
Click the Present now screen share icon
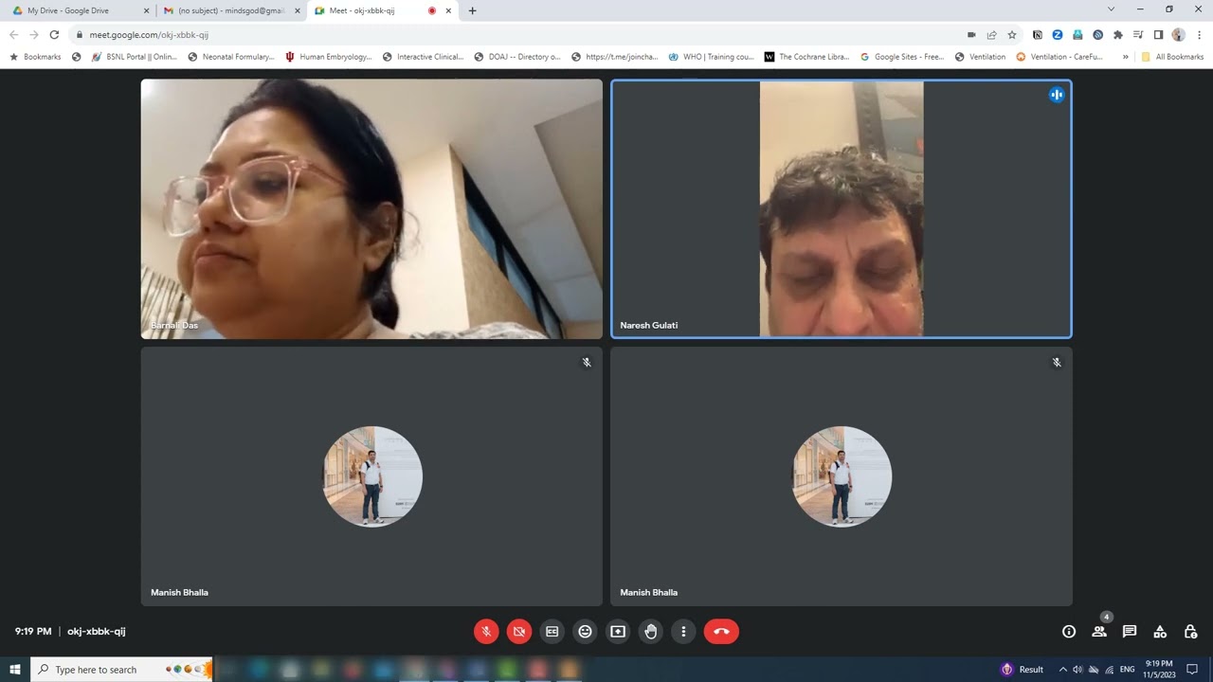(x=618, y=632)
